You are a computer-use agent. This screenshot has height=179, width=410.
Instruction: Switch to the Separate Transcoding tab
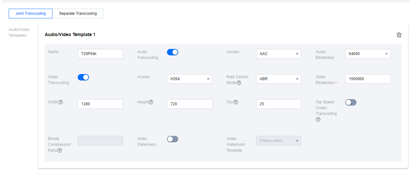click(x=78, y=14)
